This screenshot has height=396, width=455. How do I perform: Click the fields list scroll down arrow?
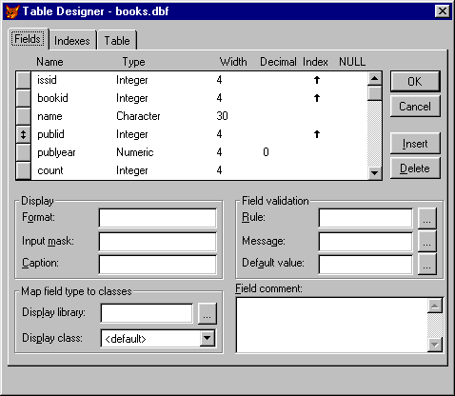tap(375, 173)
